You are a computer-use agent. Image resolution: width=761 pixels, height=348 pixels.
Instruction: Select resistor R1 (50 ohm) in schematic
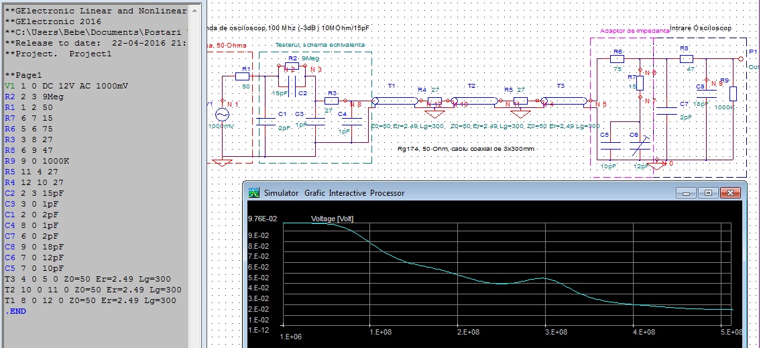pyautogui.click(x=242, y=76)
